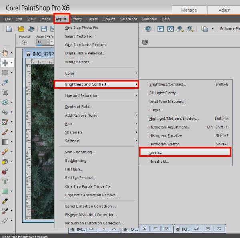Select the Pen tool

coord(5,201)
